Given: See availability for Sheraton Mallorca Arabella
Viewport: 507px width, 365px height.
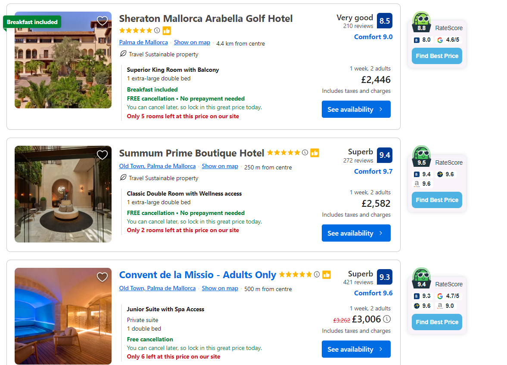Looking at the screenshot, I should pyautogui.click(x=356, y=109).
